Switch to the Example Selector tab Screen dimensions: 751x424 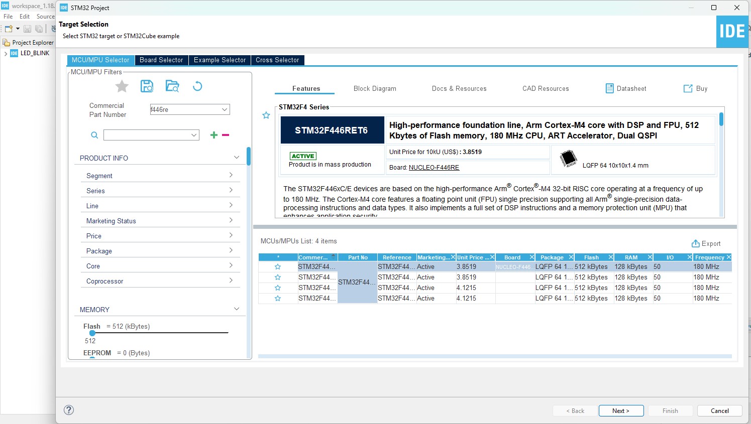click(220, 60)
